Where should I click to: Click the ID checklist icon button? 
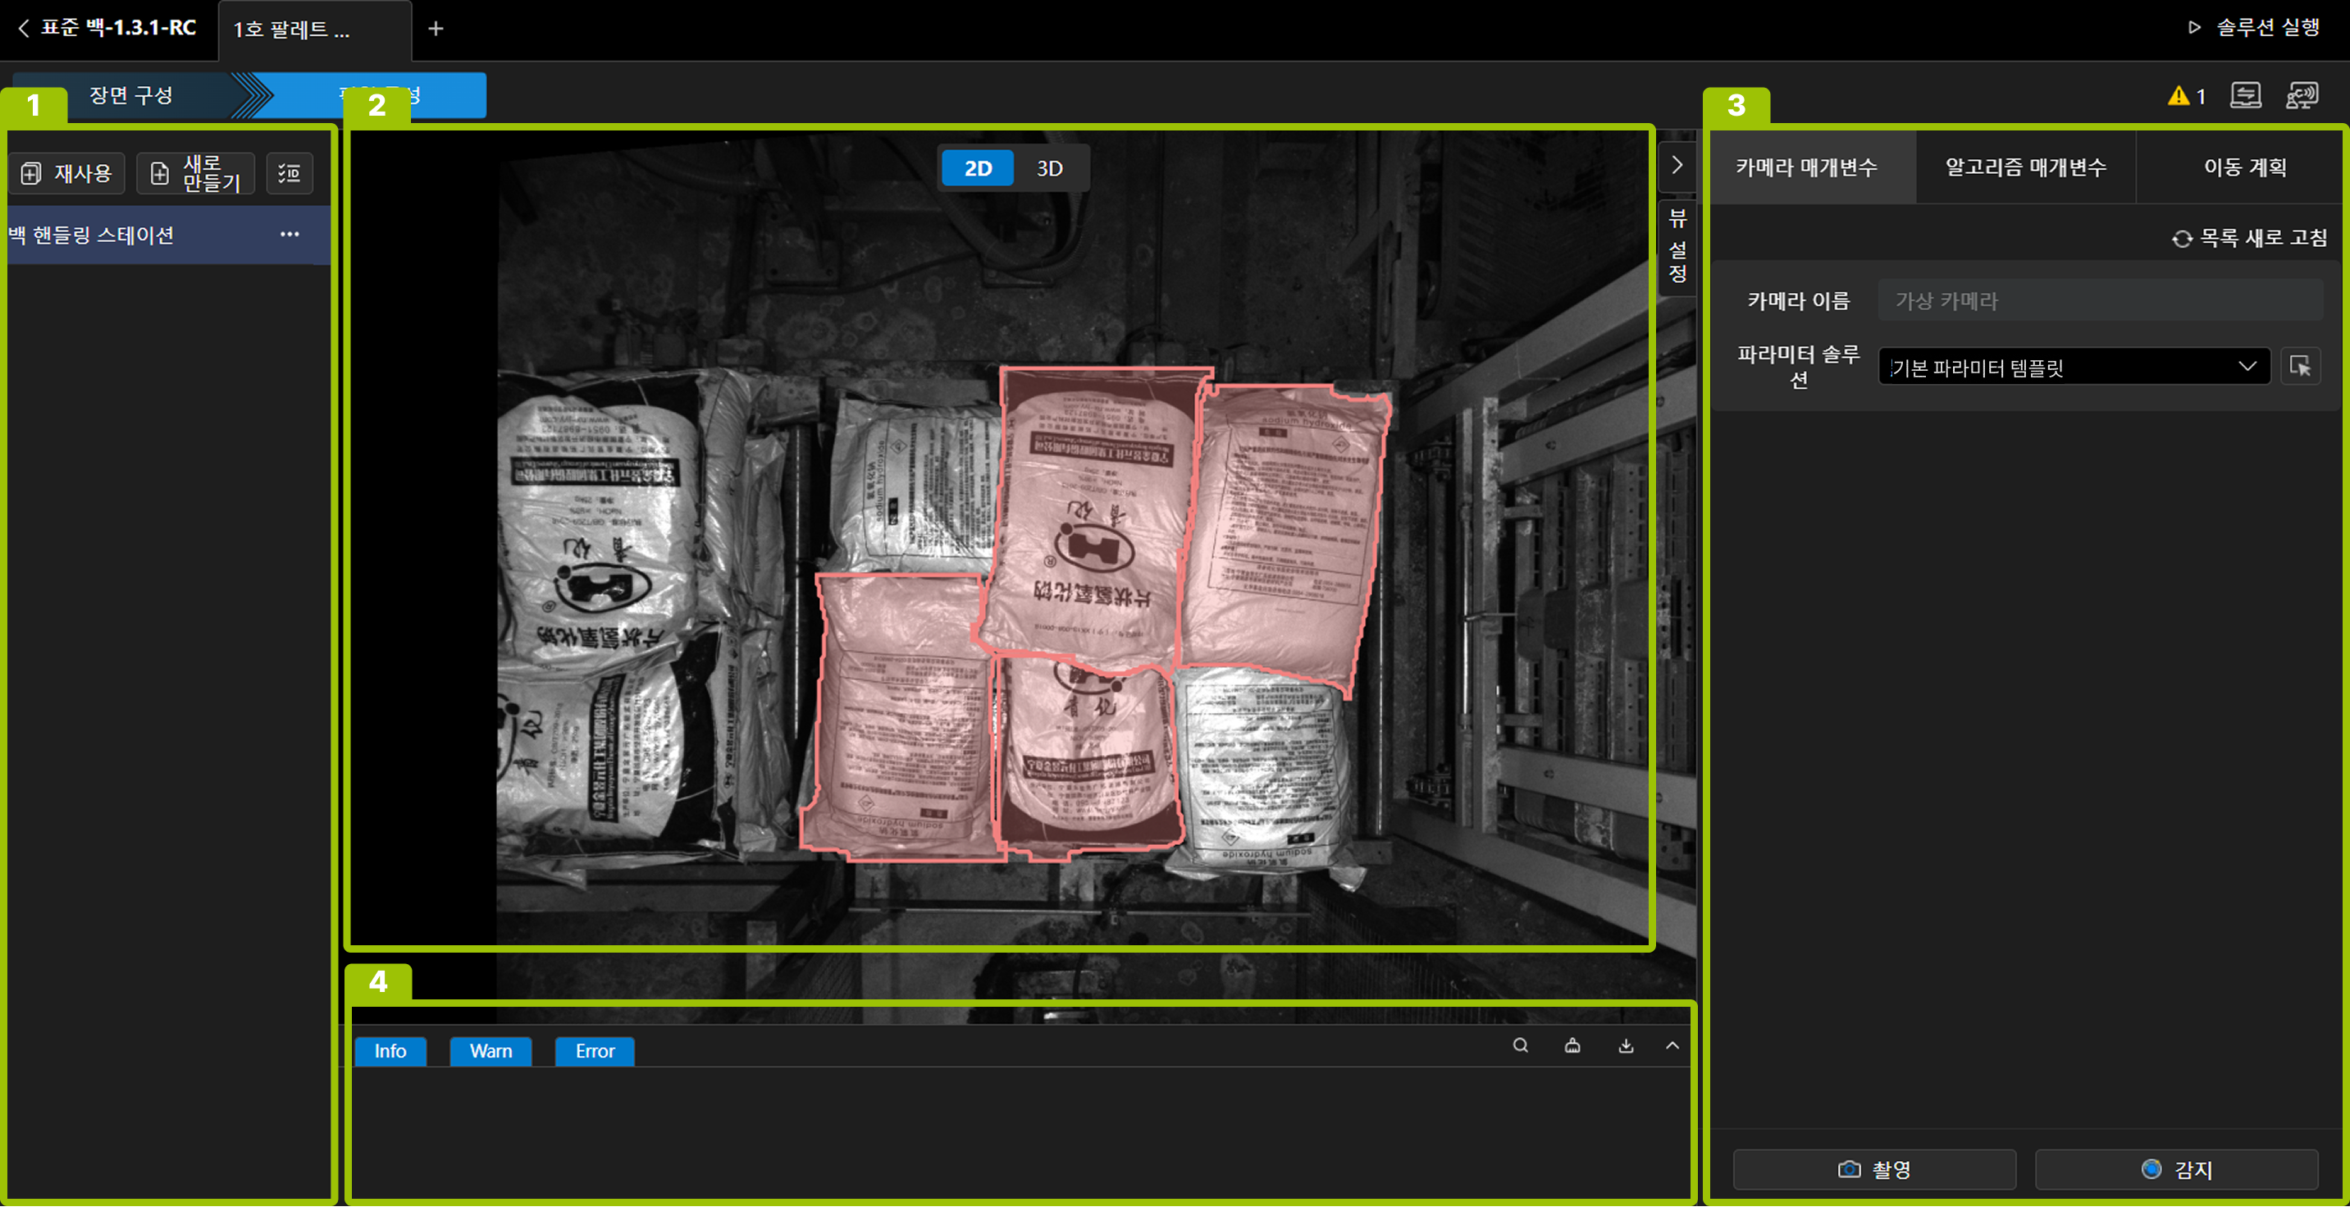(x=290, y=173)
